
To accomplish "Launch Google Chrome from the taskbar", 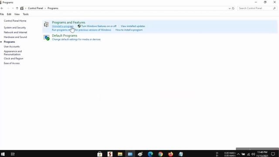I will click(160, 154).
